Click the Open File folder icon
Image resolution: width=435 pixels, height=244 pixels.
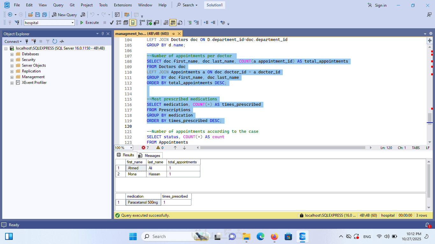click(x=31, y=15)
